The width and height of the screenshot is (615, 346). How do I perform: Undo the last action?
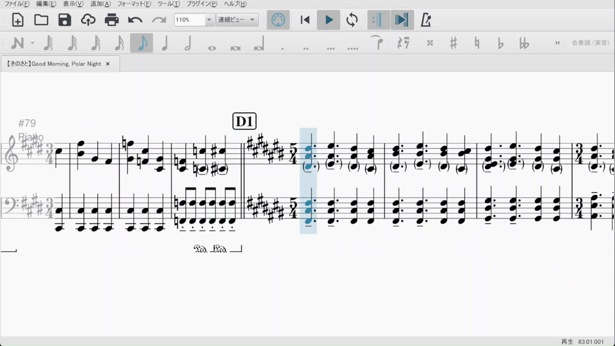point(135,20)
